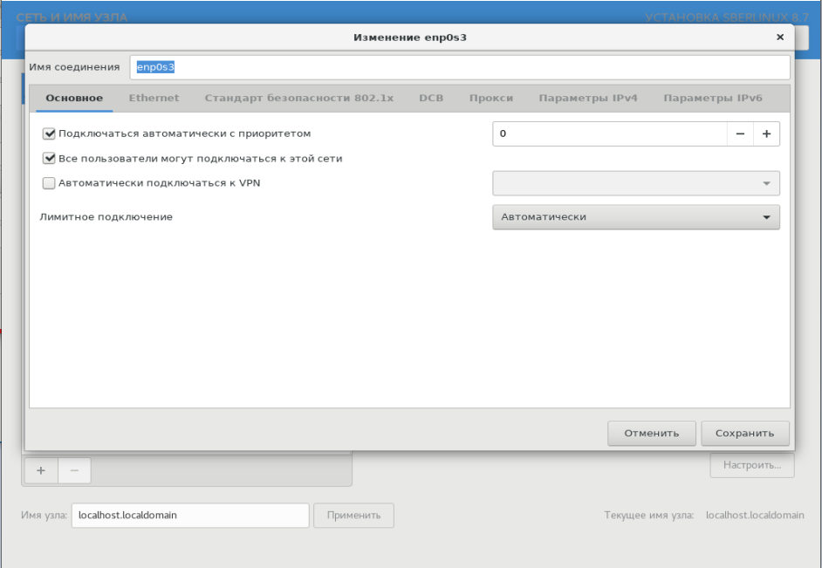Image resolution: width=822 pixels, height=568 pixels.
Task: Expand the VPN selection dropdown
Action: click(x=635, y=183)
